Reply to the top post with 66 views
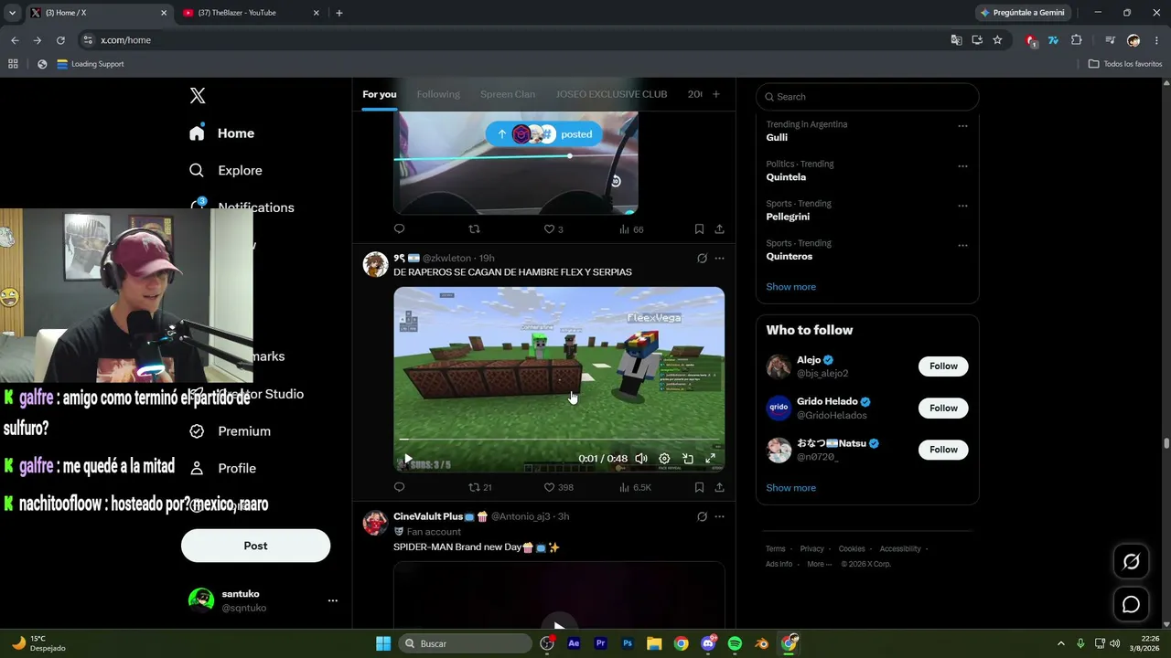 click(399, 229)
